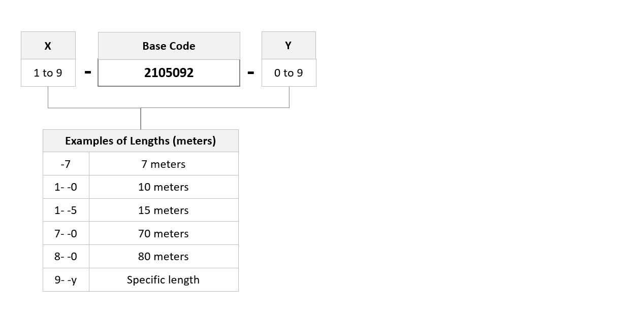The width and height of the screenshot is (640, 320).
Task: Click the '10 meters' cell
Action: [x=164, y=187]
